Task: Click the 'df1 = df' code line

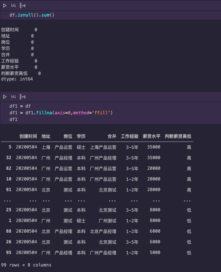Action: pyautogui.click(x=20, y=106)
